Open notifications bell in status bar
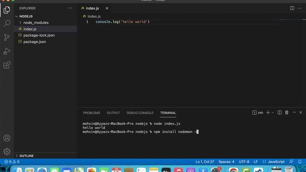This screenshot has width=306, height=172. [300, 161]
